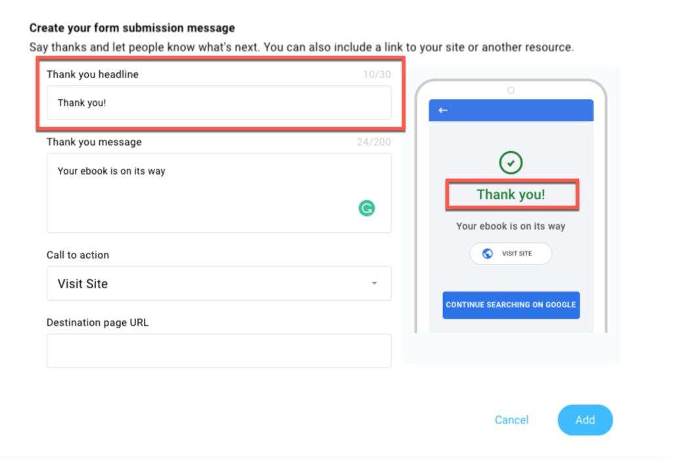Click the Call to action label
Screen dimensions: 673x459
pos(78,255)
